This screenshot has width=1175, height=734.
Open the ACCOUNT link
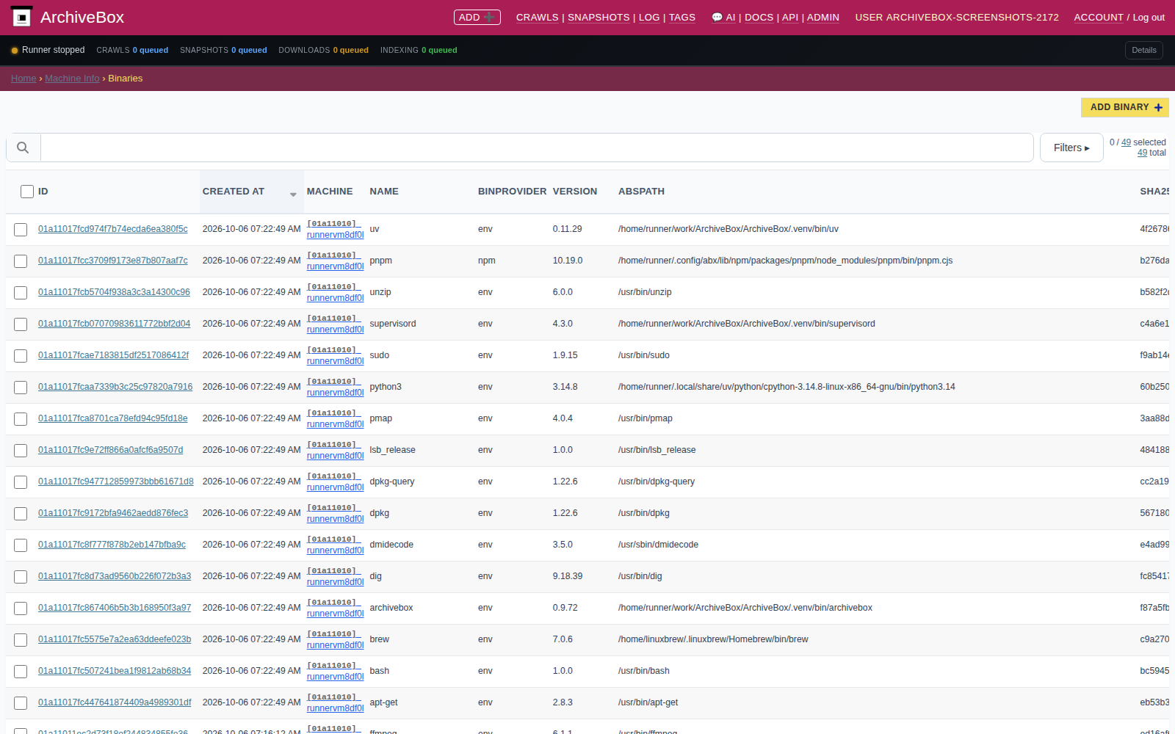(x=1099, y=18)
